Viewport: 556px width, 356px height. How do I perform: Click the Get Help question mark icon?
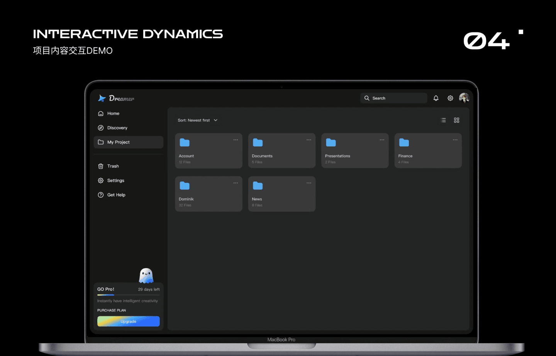(101, 195)
